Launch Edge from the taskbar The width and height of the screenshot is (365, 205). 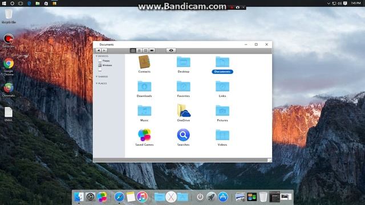click(x=29, y=3)
